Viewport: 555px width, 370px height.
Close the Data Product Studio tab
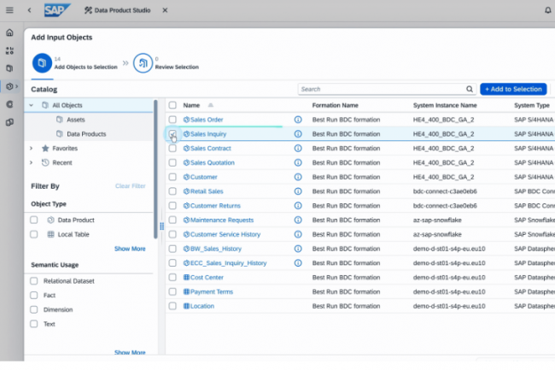click(163, 10)
